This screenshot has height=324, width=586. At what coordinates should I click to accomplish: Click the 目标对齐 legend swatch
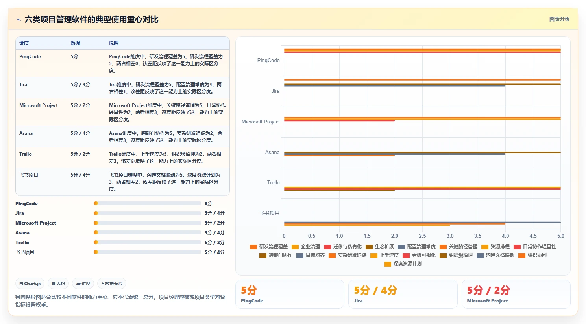300,255
